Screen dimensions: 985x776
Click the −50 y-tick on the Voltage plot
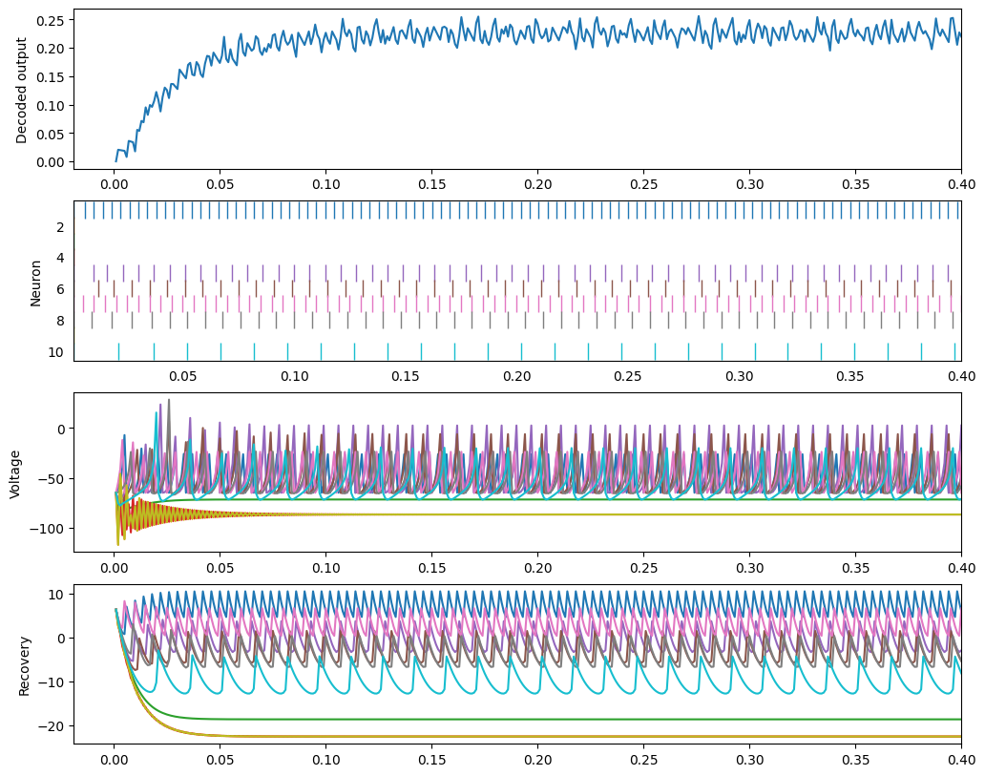51,479
